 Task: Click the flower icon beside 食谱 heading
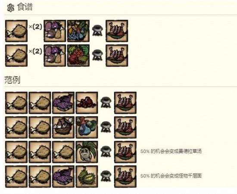click(x=11, y=8)
